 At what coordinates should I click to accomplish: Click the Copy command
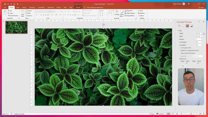point(10,13)
